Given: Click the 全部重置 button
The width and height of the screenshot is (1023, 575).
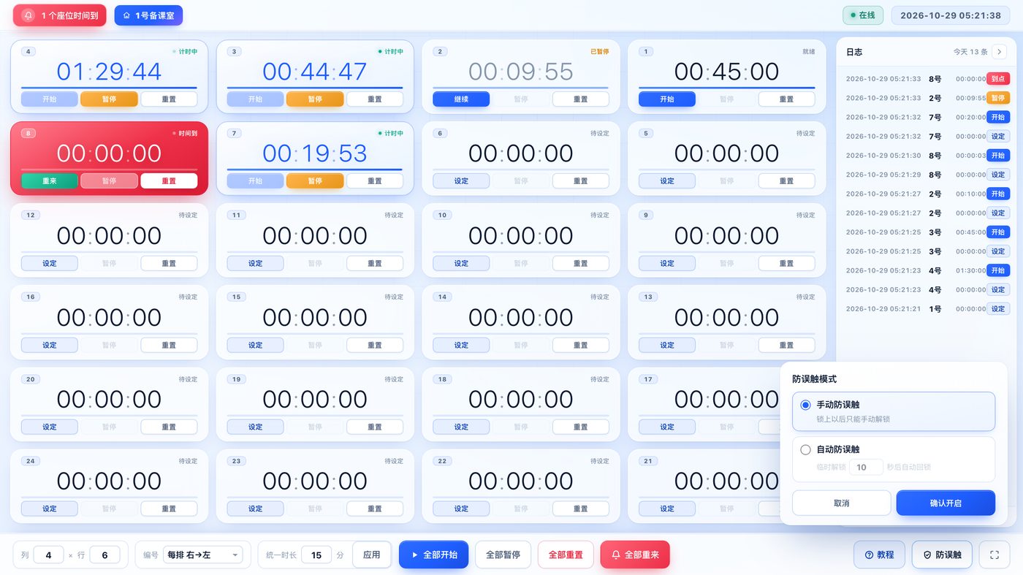Looking at the screenshot, I should tap(566, 555).
